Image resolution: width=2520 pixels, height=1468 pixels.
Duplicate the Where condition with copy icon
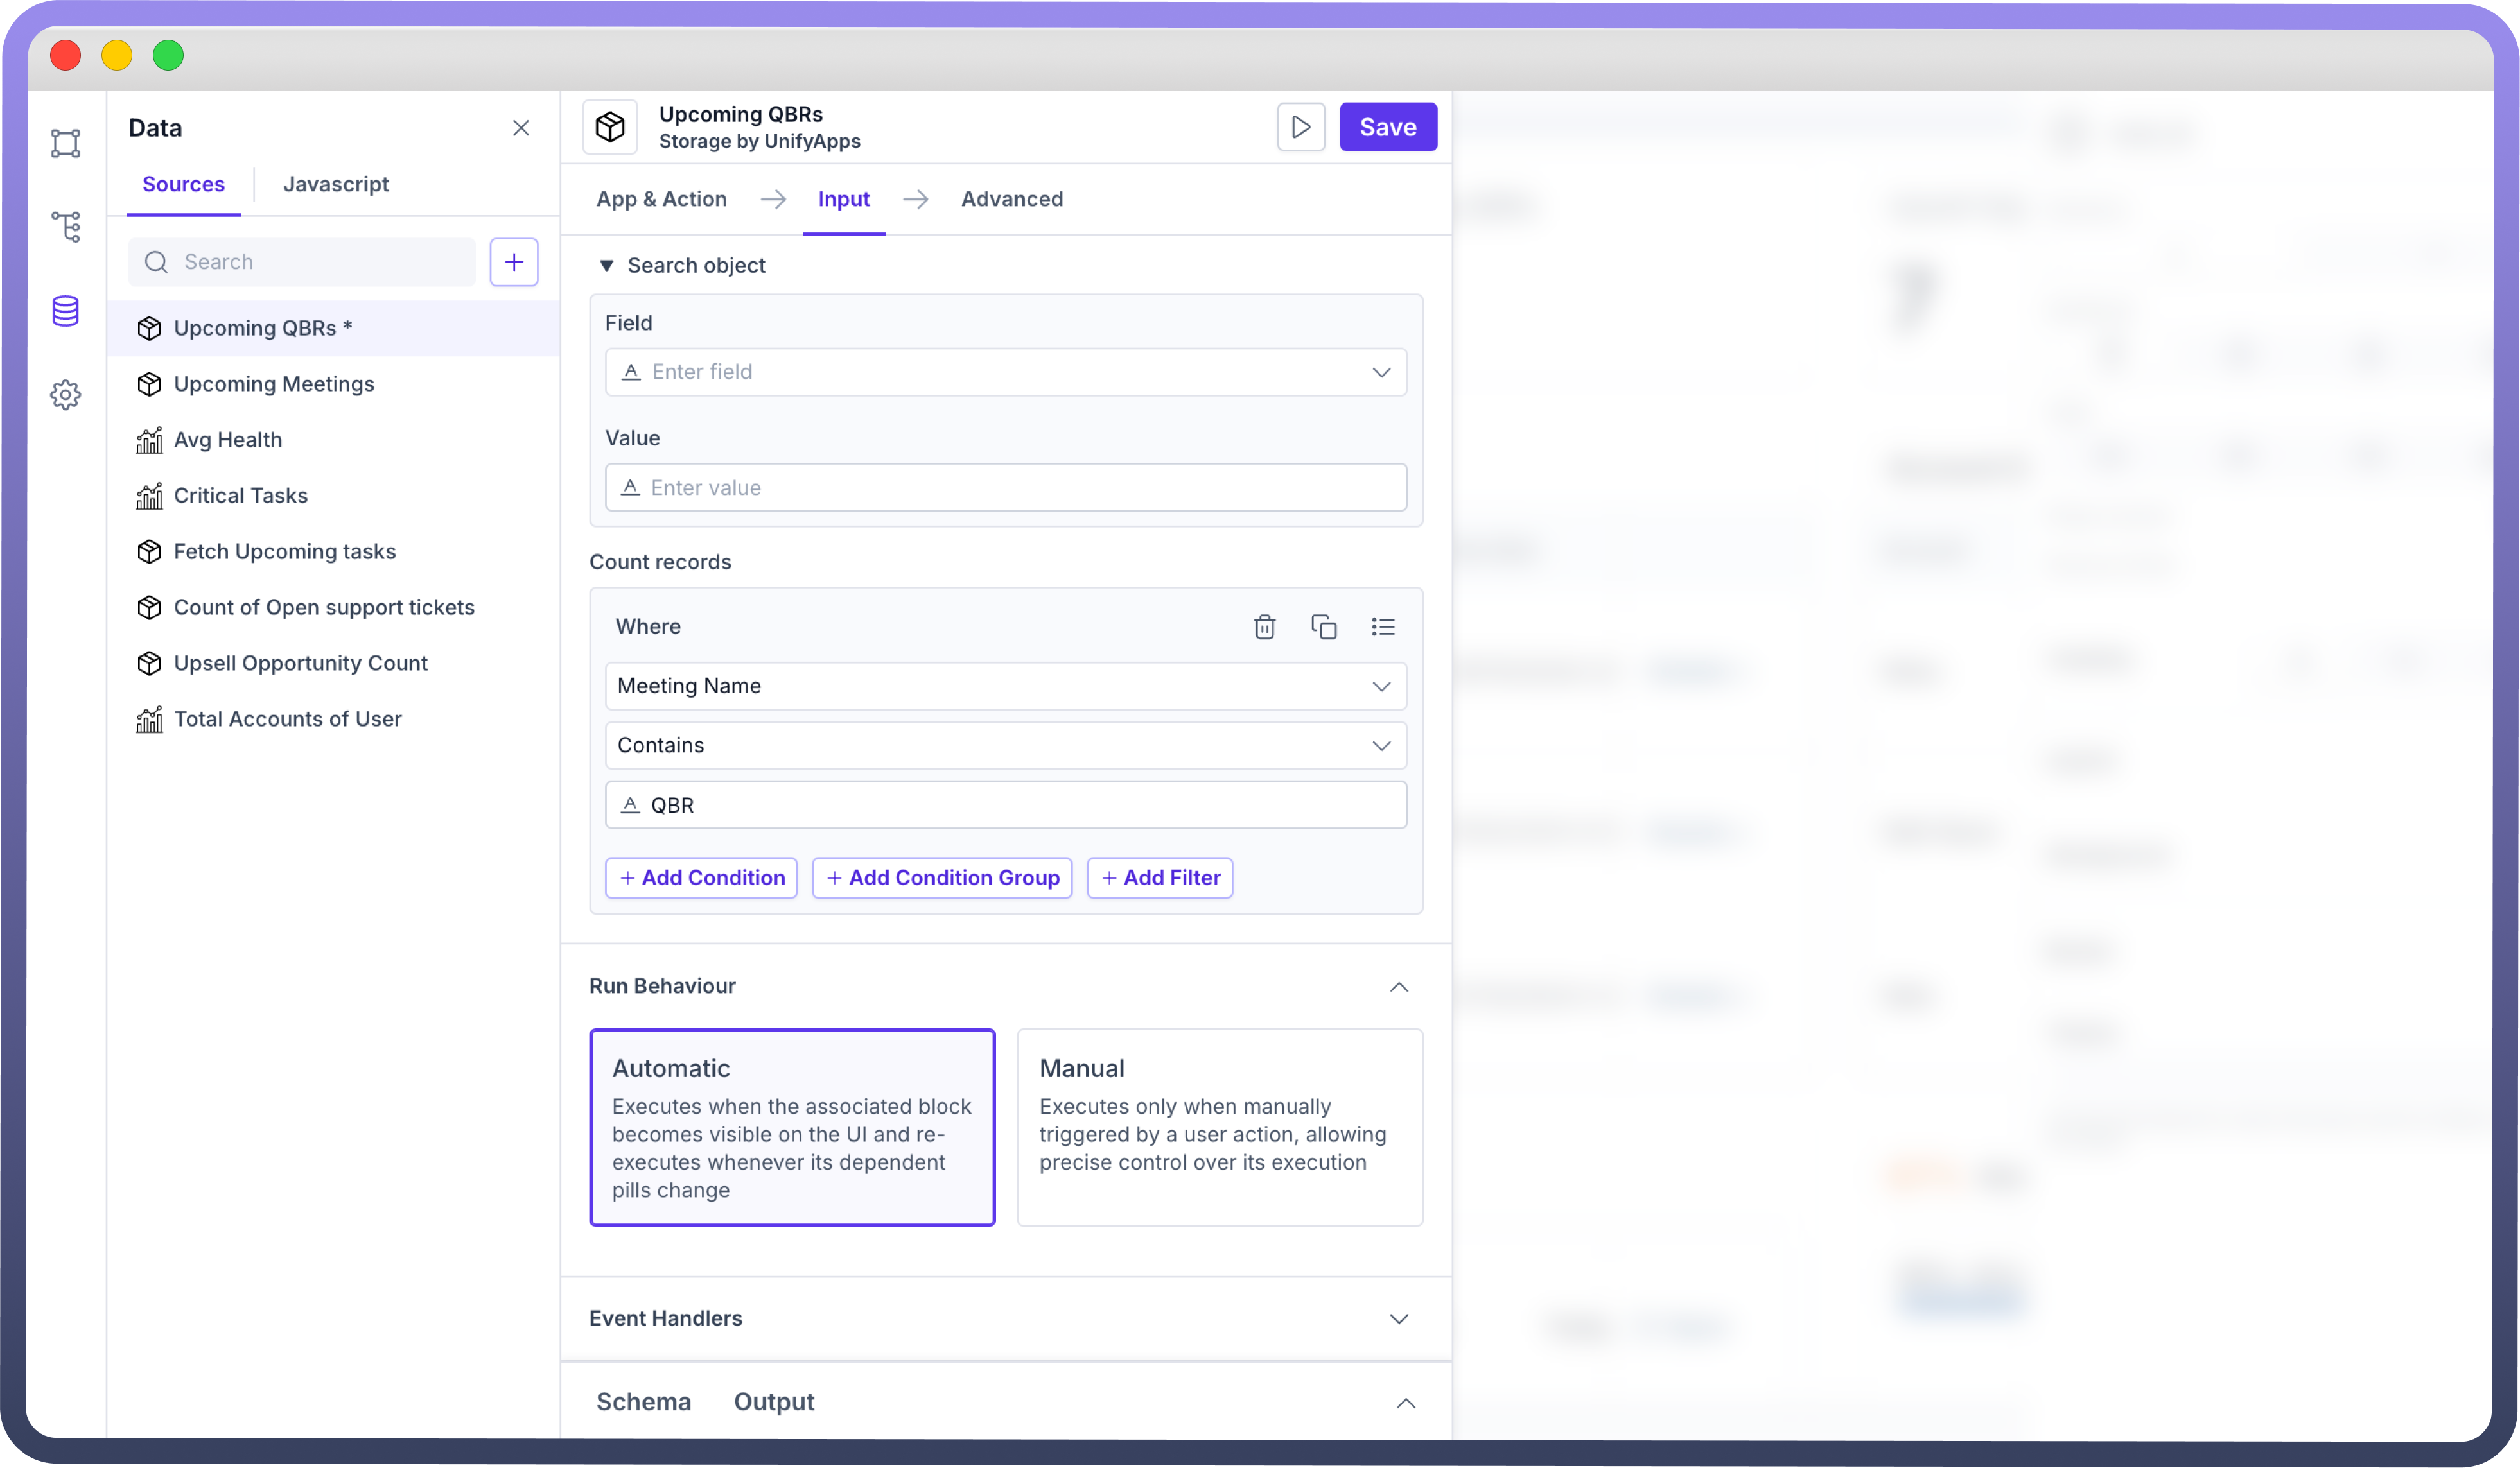point(1323,626)
